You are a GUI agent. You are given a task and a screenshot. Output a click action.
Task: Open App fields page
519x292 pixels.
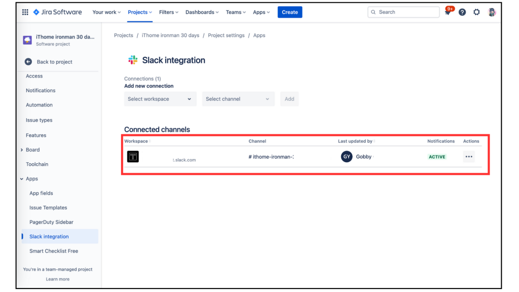41,193
